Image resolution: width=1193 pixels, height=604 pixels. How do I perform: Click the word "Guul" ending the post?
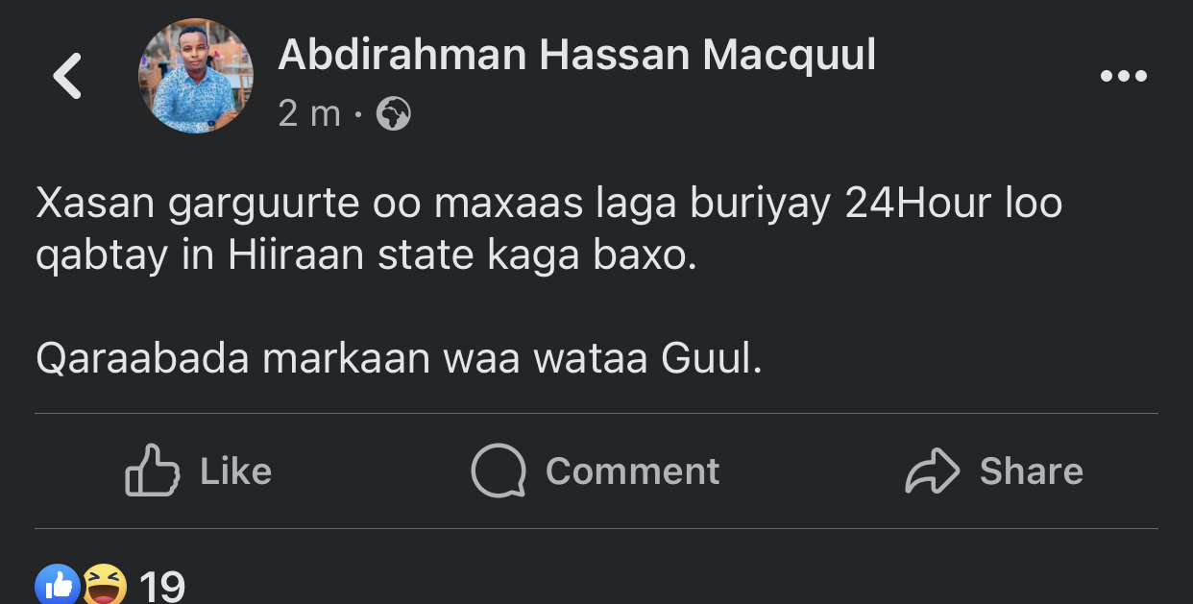pyautogui.click(x=712, y=359)
